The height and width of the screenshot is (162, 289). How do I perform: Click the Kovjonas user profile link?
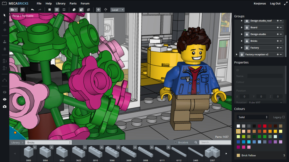coord(260,4)
